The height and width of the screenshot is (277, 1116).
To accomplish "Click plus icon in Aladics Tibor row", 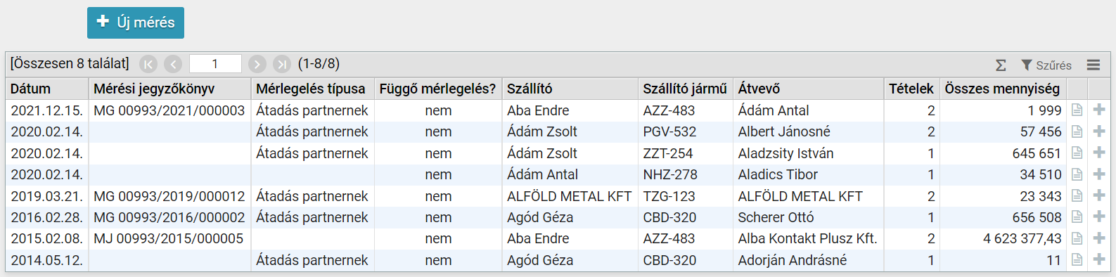I will coord(1099,174).
